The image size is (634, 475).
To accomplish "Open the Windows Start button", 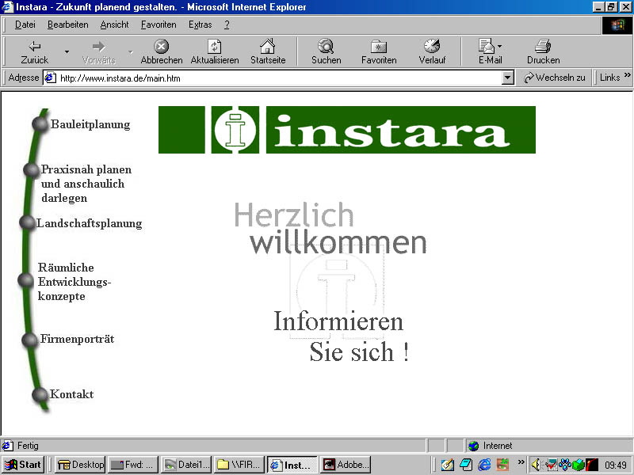I will click(23, 465).
